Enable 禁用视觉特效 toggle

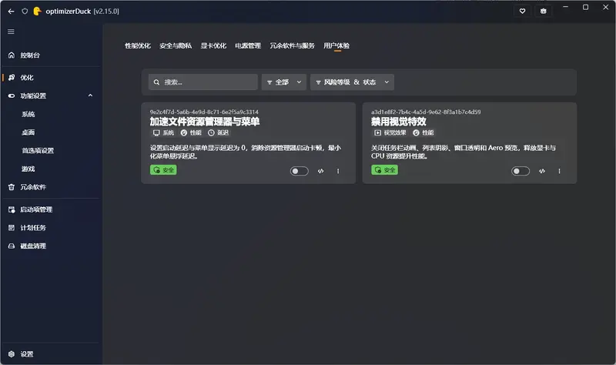[x=521, y=171]
